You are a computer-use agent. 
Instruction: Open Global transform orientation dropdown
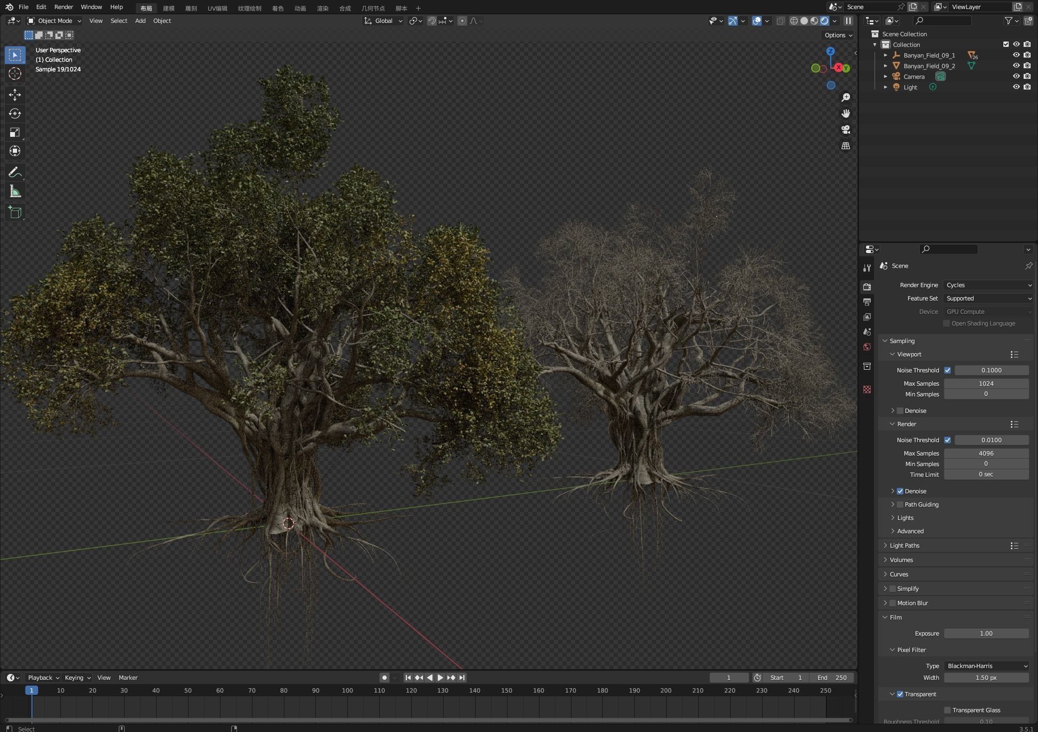click(x=383, y=21)
